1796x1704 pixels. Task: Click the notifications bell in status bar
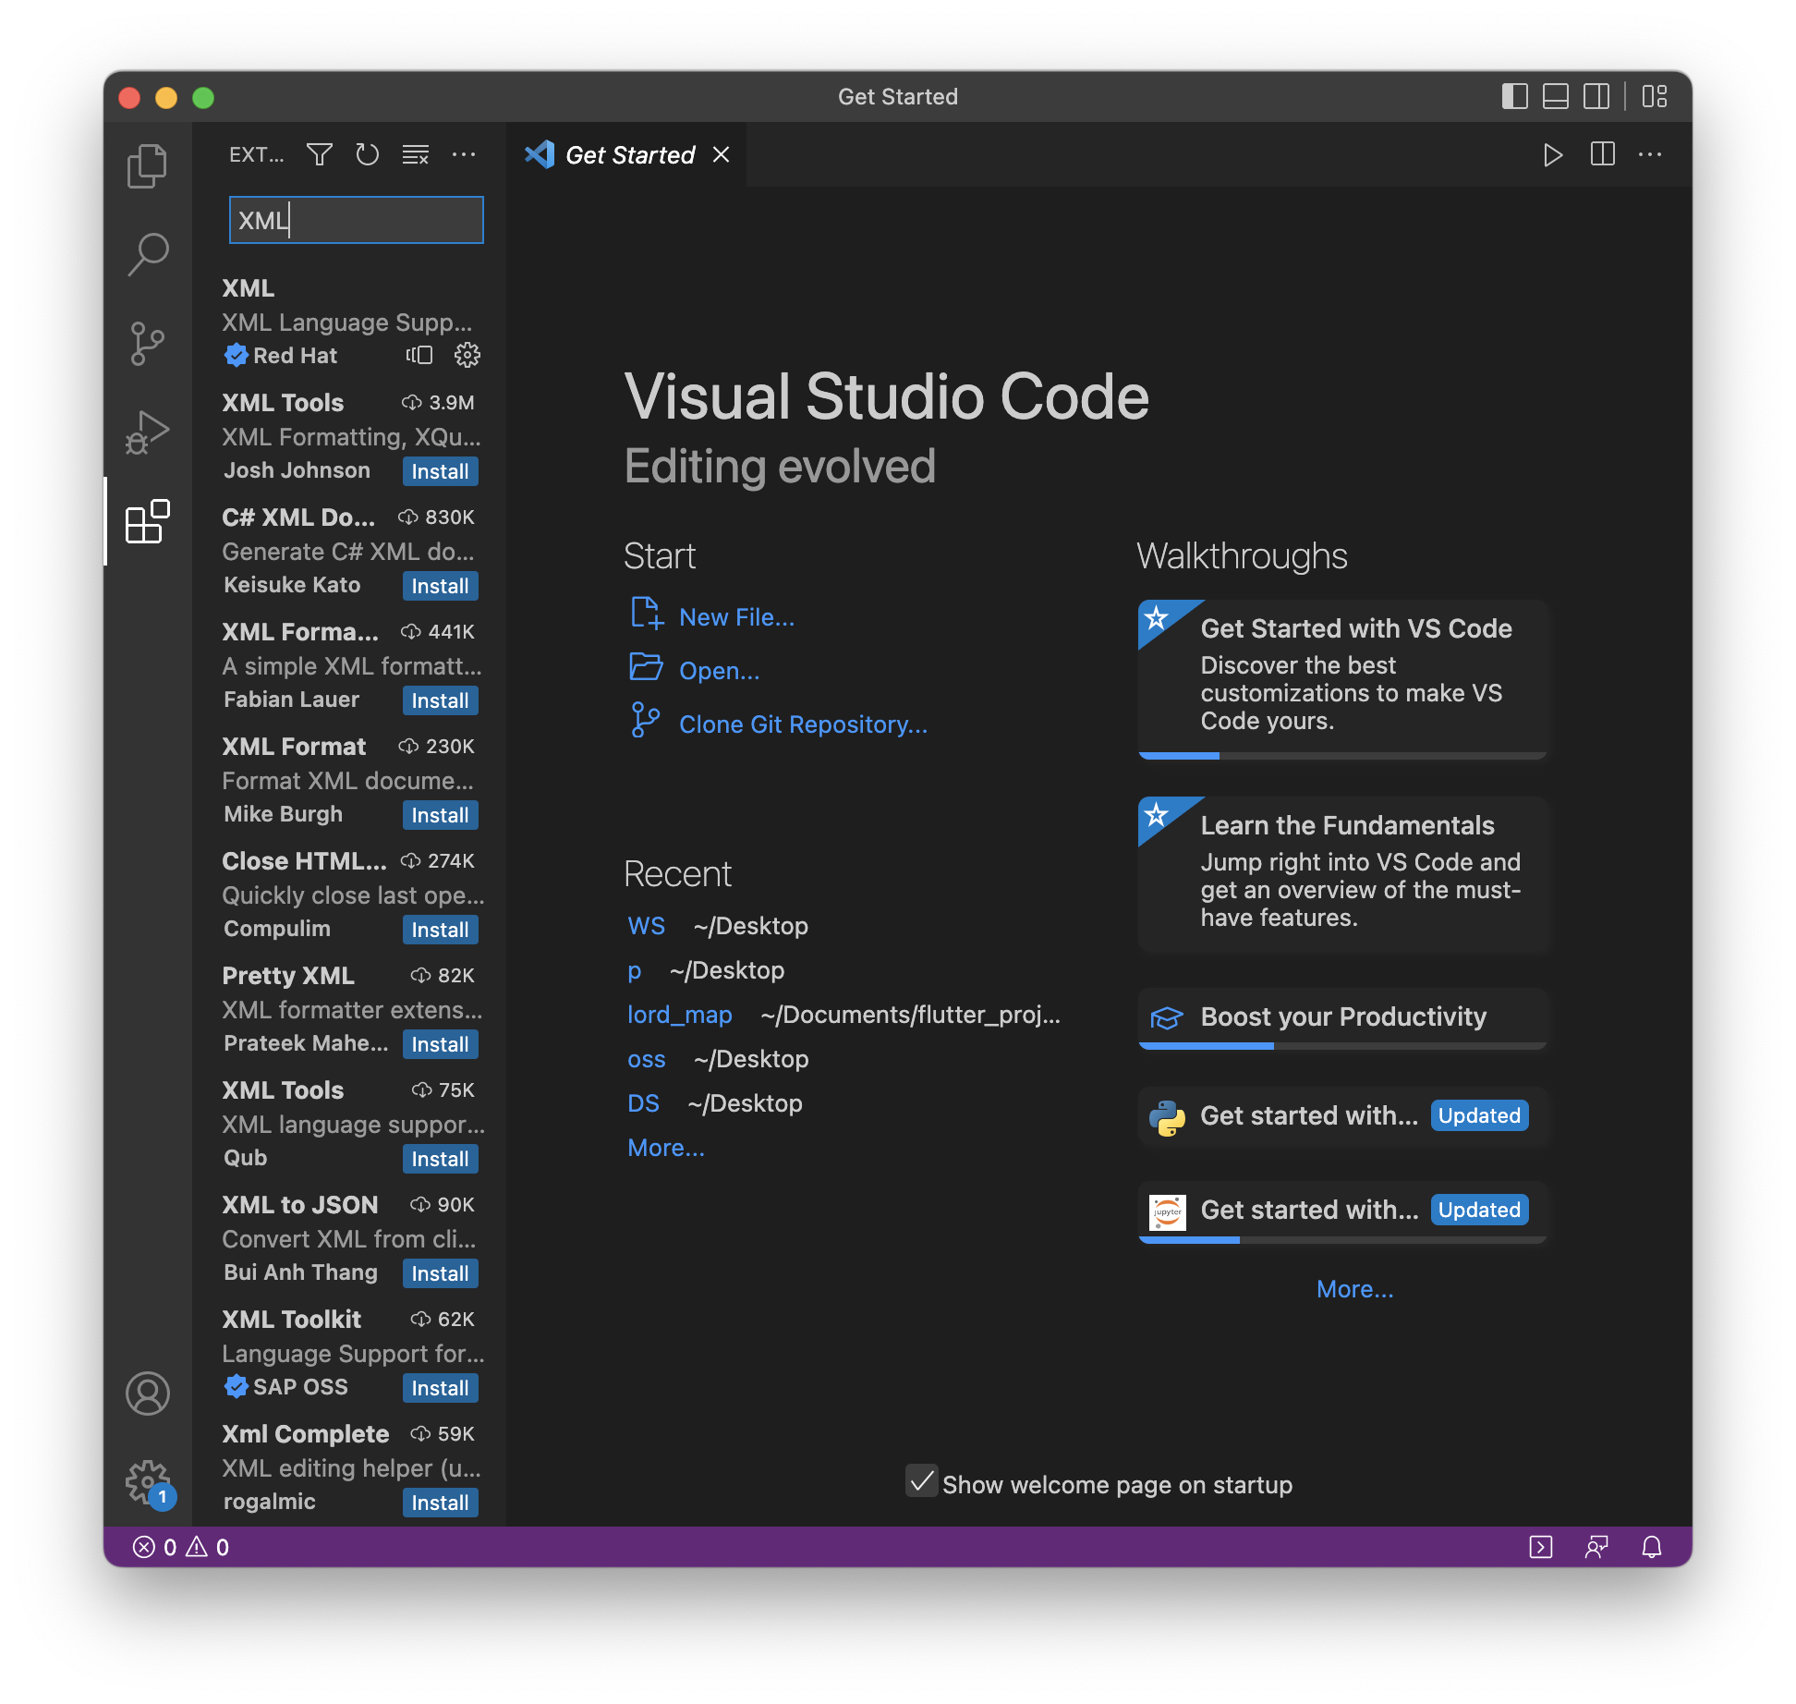pyautogui.click(x=1652, y=1547)
